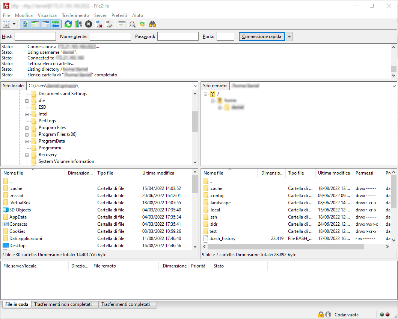Open the File menu
Screen dimensions: 398x319
point(6,15)
